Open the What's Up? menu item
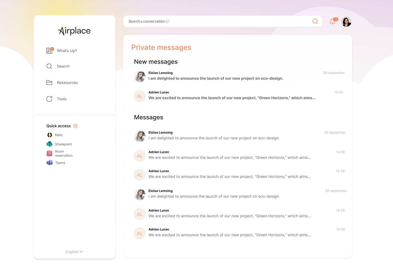Viewport: 393px width, 279px height. 67,51
